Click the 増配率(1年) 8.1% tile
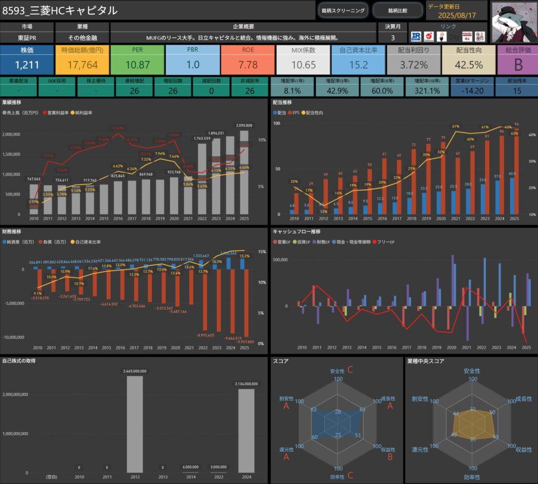 292,87
